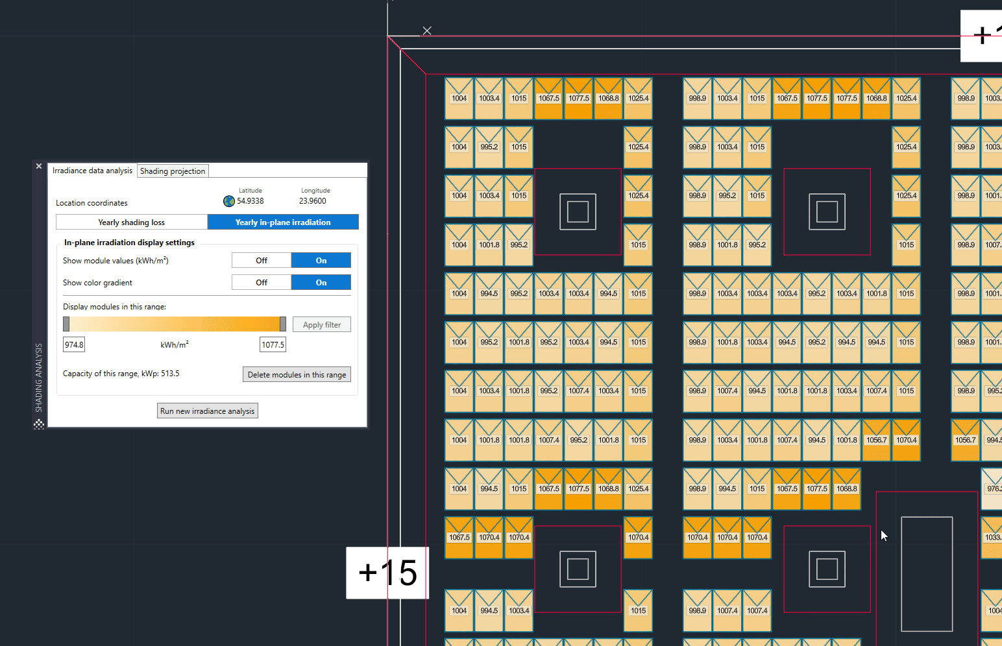The width and height of the screenshot is (1002, 646).
Task: Turn off Show module values
Action: coord(262,261)
